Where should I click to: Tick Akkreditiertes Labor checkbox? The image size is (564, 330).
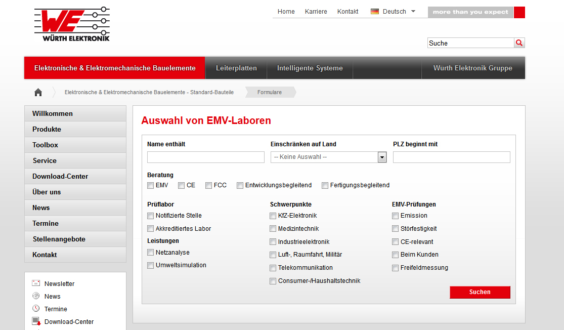tap(150, 229)
